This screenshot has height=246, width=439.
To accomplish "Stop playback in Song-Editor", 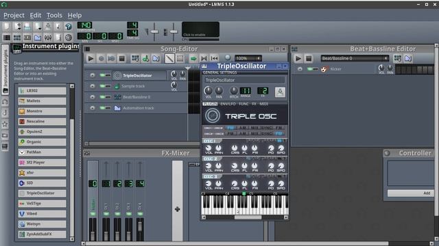I will click(x=122, y=58).
